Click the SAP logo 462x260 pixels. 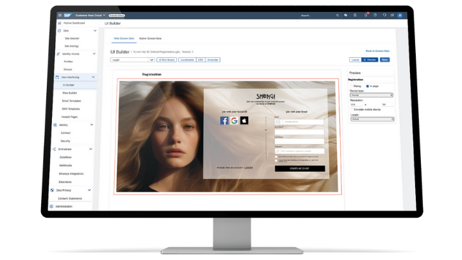[x=67, y=15]
